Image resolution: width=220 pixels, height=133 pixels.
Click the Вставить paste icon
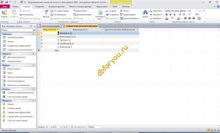[x=14, y=13]
